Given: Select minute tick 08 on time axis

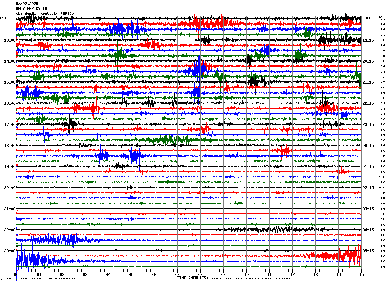Looking at the screenshot, I should coord(200,274).
